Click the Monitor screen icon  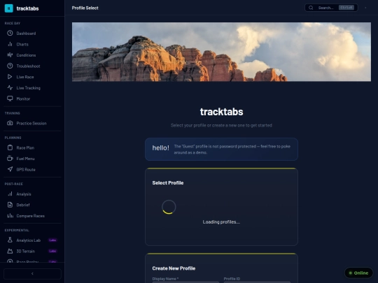pyautogui.click(x=10, y=99)
